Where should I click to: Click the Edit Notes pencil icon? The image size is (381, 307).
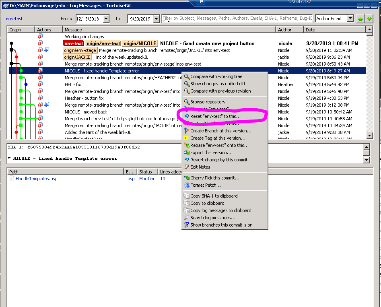pos(187,167)
